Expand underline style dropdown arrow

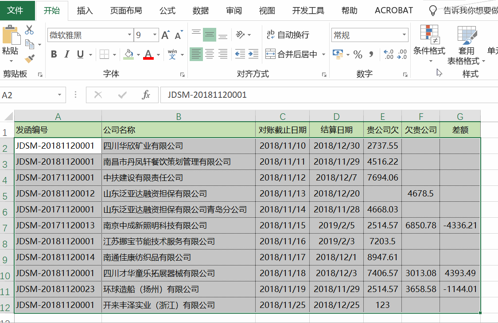tap(90, 54)
